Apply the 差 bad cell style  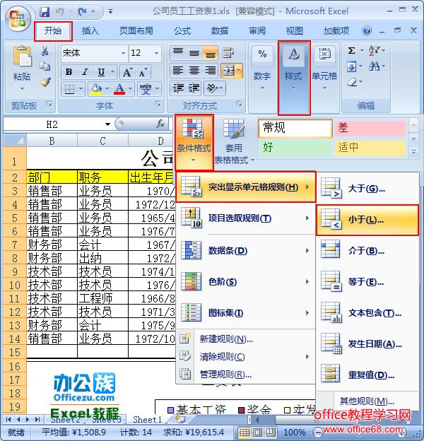point(370,128)
